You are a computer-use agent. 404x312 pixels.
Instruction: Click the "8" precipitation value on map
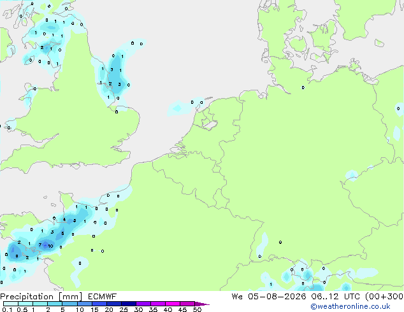point(17,256)
